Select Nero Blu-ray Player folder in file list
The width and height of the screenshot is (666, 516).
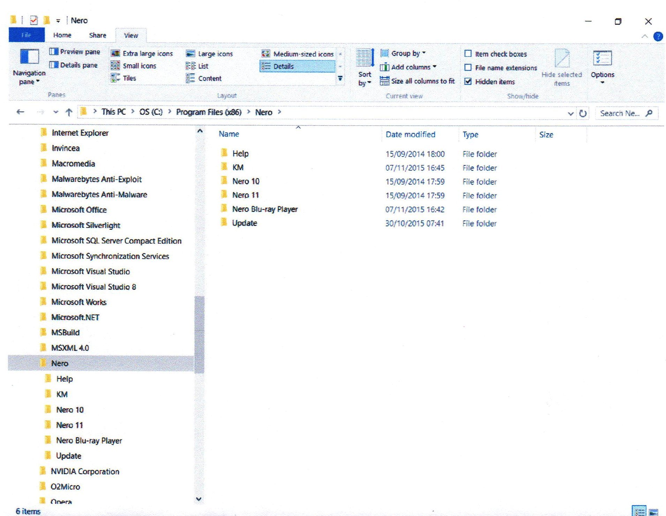tap(265, 209)
